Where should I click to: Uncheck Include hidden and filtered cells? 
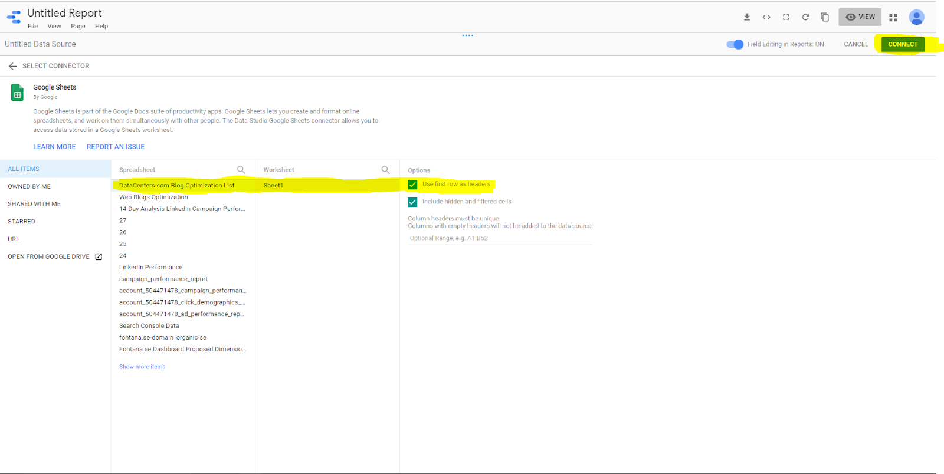tap(412, 202)
